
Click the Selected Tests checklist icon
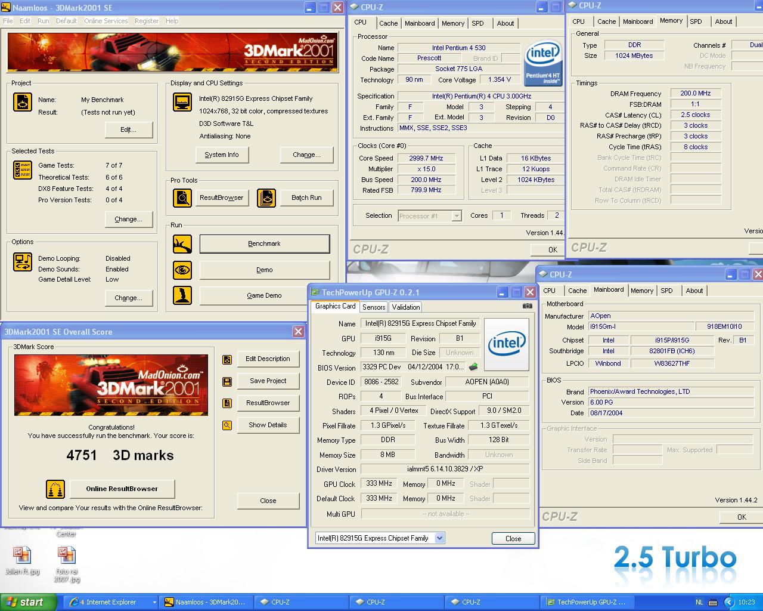point(23,170)
